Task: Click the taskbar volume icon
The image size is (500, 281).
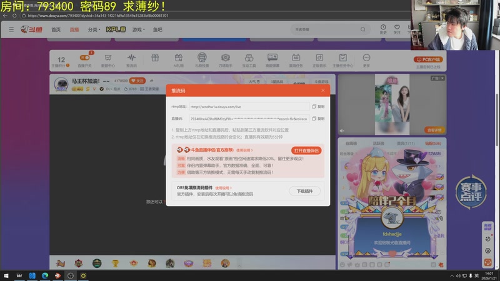Action: [x=458, y=275]
